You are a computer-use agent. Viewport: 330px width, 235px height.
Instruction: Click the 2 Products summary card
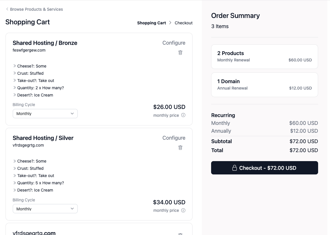click(x=264, y=57)
